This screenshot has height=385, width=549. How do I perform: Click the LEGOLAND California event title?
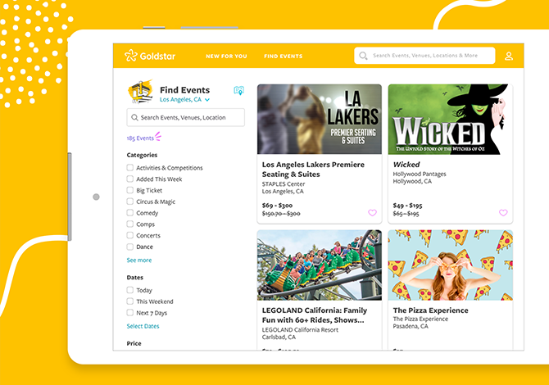click(314, 315)
